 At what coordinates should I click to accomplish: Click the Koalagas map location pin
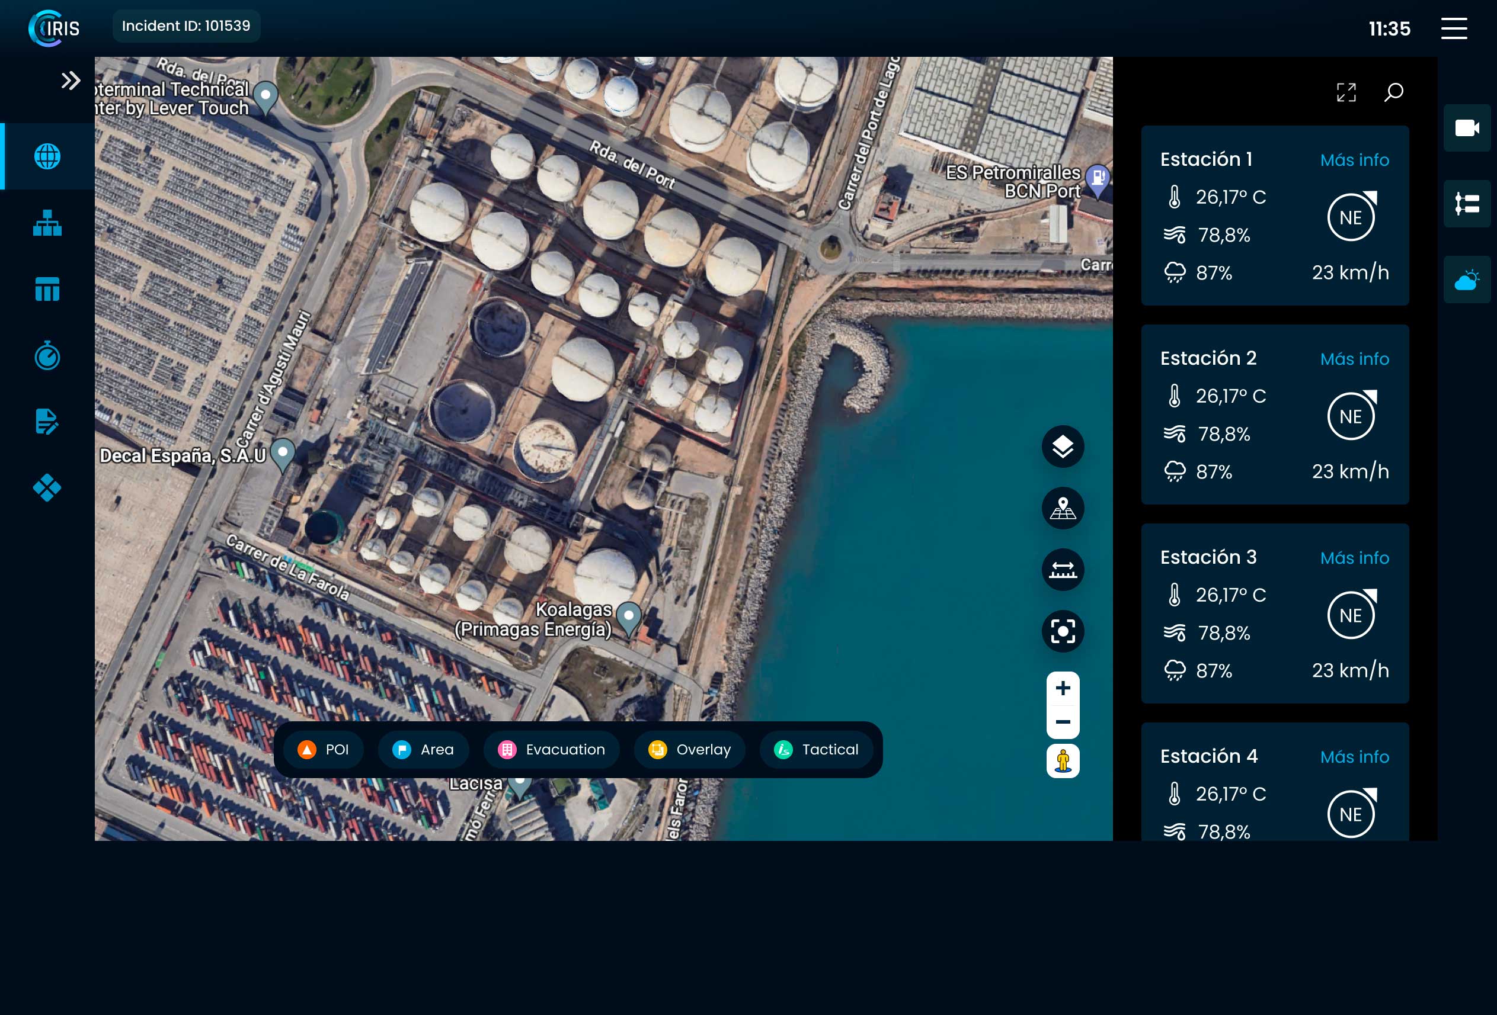coord(628,616)
